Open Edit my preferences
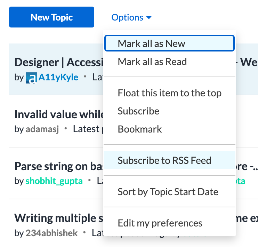This screenshot has height=247, width=258. point(160,223)
